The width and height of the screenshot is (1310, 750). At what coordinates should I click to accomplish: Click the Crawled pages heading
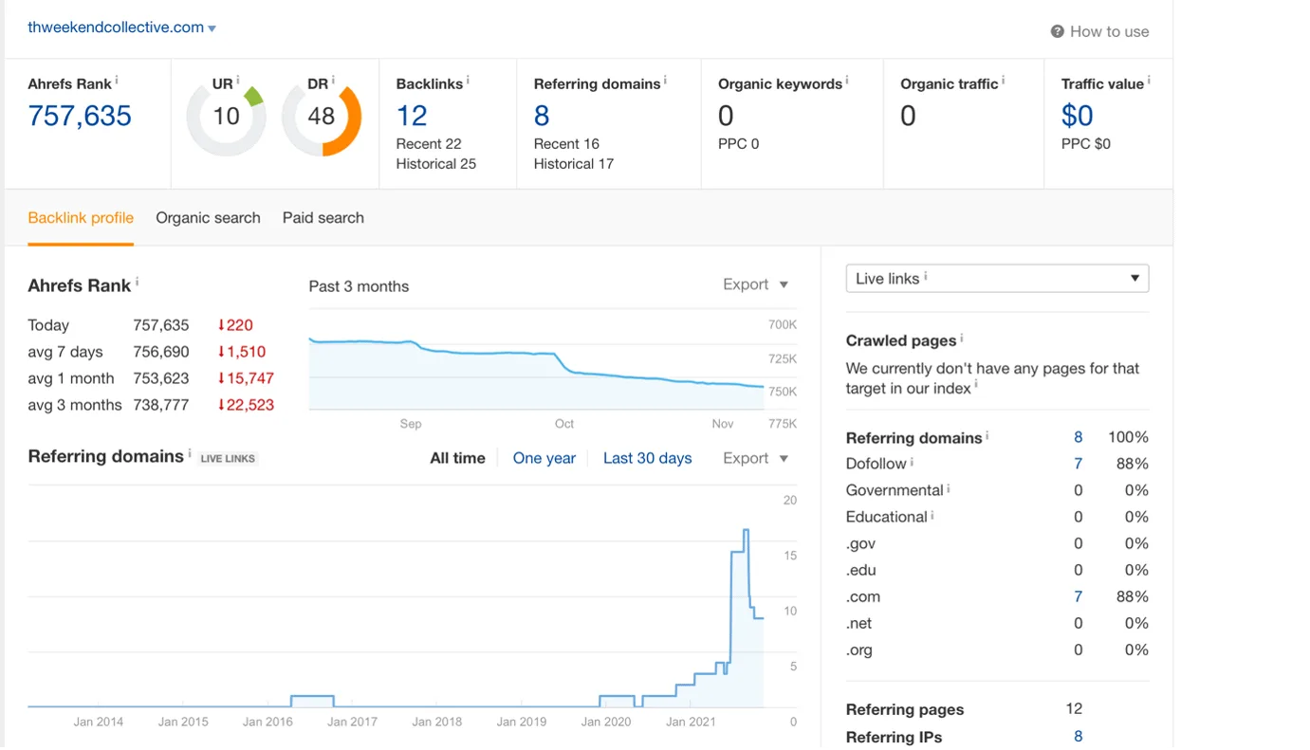point(901,341)
